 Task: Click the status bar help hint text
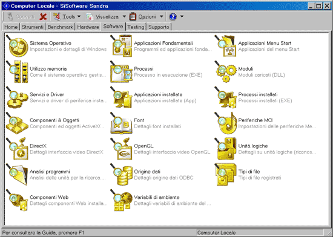(x=43, y=233)
